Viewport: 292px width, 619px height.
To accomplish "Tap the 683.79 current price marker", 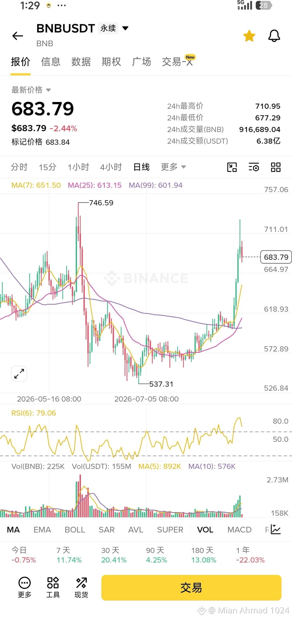I will pyautogui.click(x=276, y=257).
